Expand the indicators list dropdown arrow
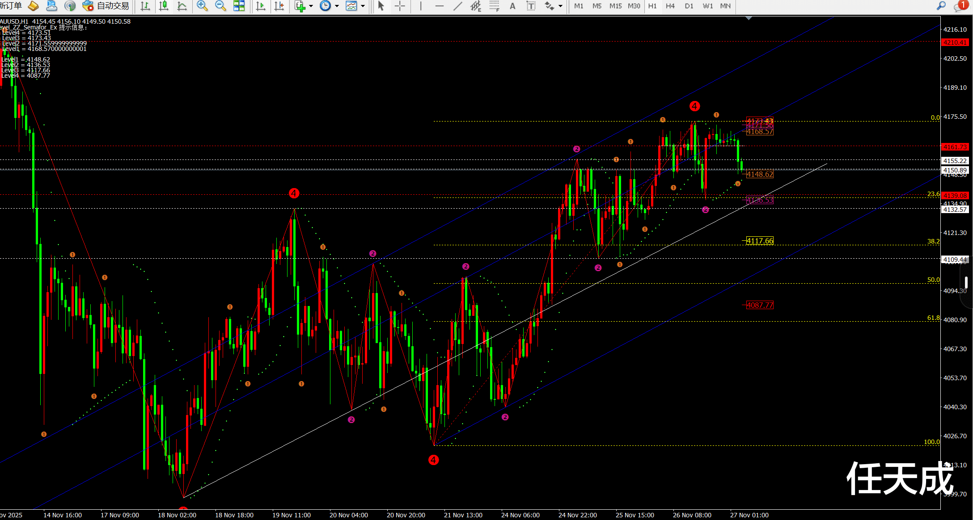 tap(311, 6)
